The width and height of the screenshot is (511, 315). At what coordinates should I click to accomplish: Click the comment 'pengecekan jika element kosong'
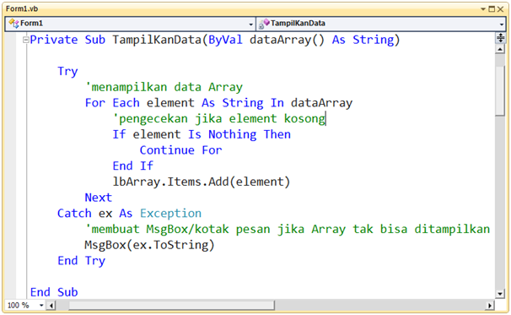click(219, 118)
